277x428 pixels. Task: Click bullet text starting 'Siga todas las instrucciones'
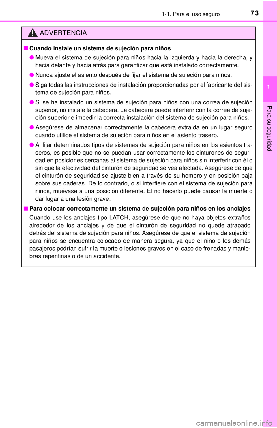tap(144, 89)
